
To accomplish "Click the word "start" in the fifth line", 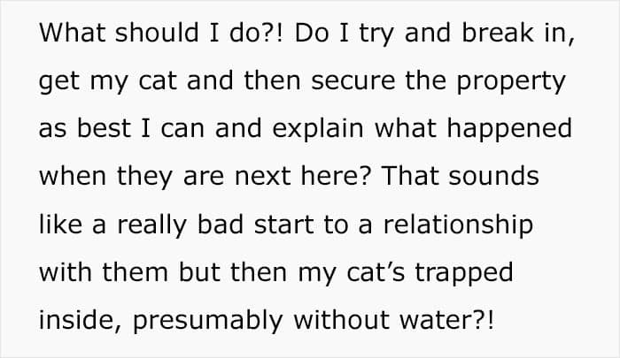I will point(283,225).
